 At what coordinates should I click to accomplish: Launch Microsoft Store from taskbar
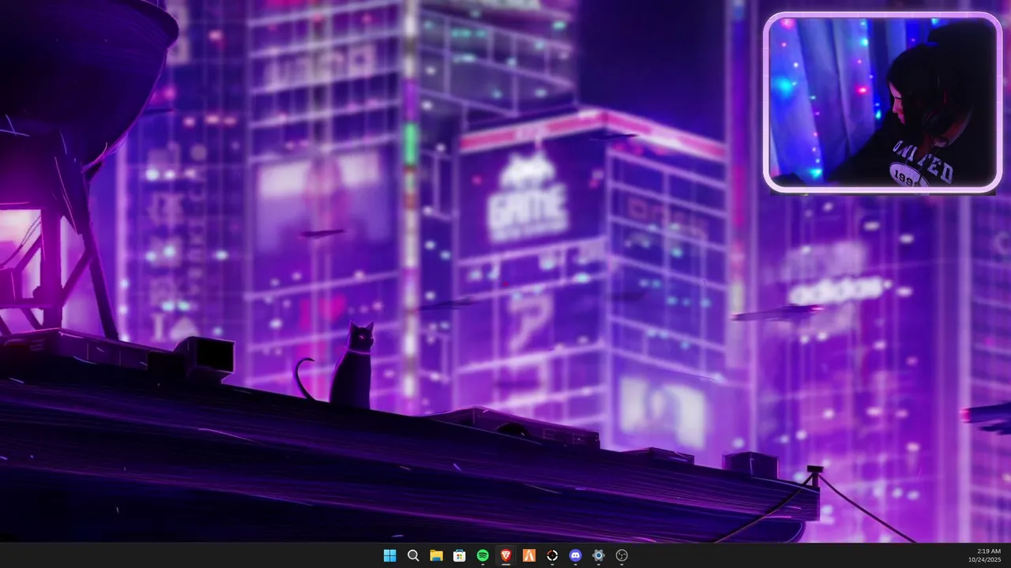click(459, 555)
